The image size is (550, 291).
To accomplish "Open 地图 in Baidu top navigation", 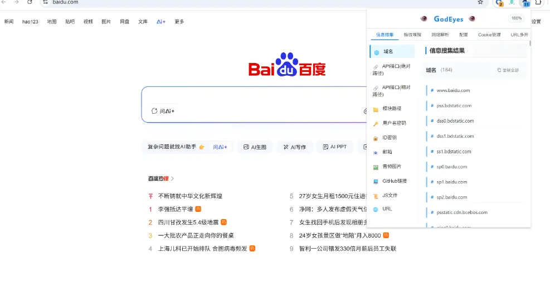I will [x=52, y=22].
